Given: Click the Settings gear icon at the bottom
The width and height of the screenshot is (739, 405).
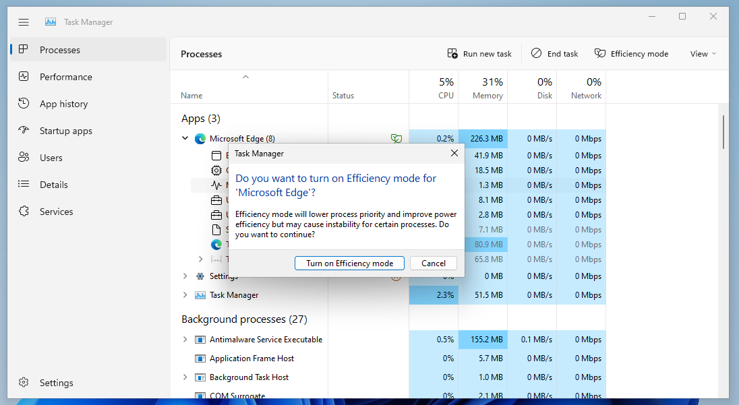Looking at the screenshot, I should [24, 382].
